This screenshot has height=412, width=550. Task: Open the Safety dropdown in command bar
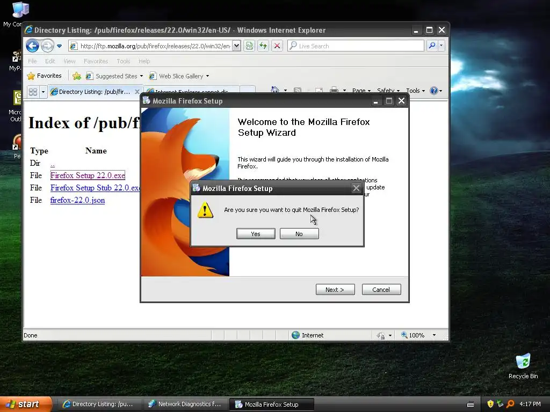pos(388,90)
